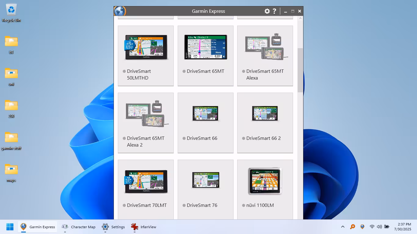Click the DriveSmart 65MT label text
Image resolution: width=417 pixels, height=234 pixels.
click(x=205, y=71)
